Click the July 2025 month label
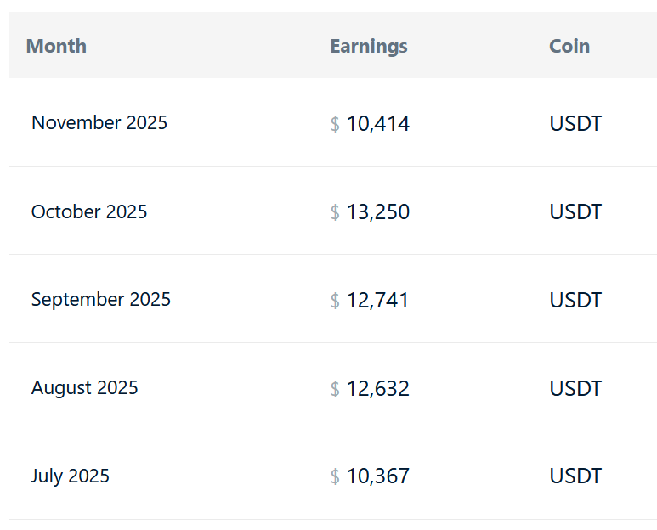The height and width of the screenshot is (530, 657). [71, 476]
